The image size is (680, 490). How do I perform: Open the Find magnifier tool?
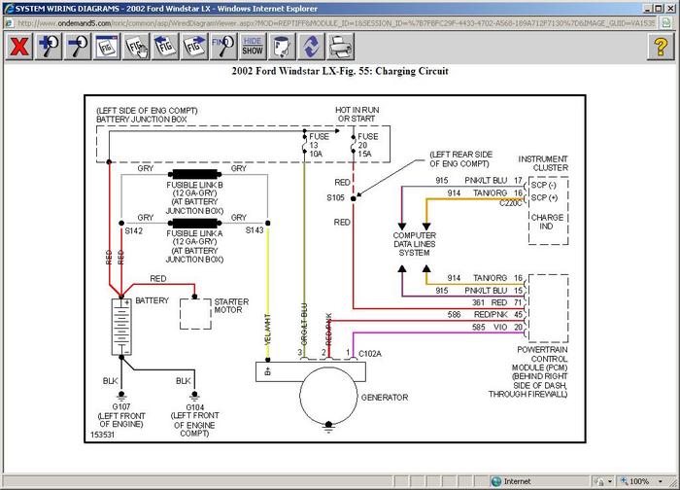point(222,46)
